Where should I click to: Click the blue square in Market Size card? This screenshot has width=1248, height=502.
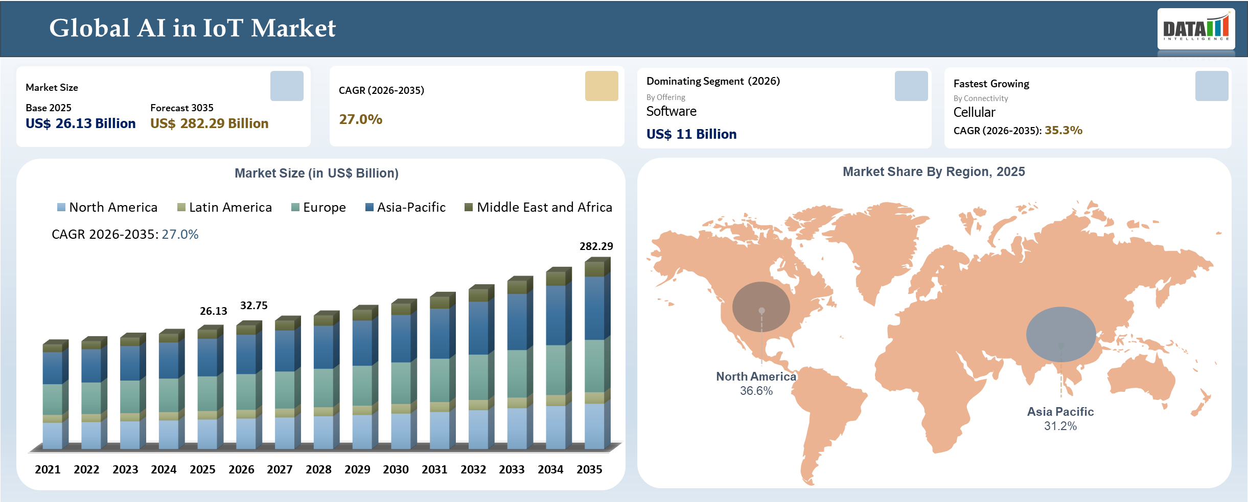[287, 86]
